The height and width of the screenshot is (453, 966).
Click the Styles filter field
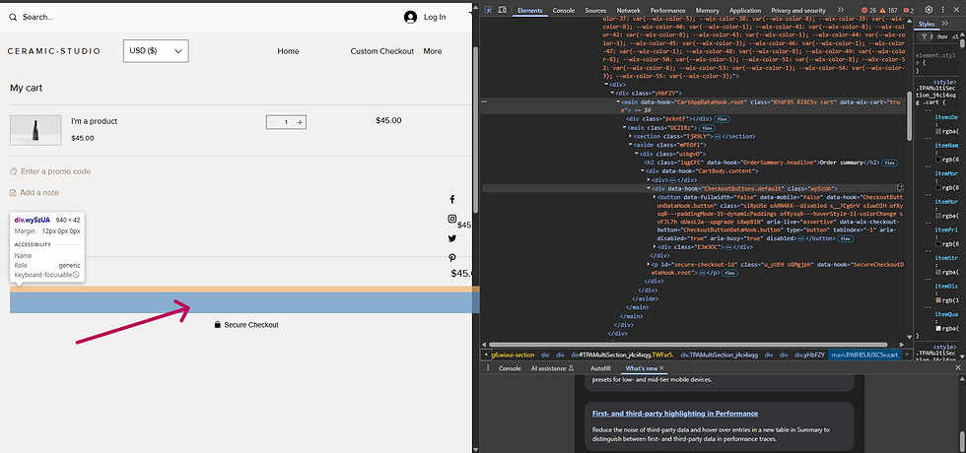pos(926,37)
